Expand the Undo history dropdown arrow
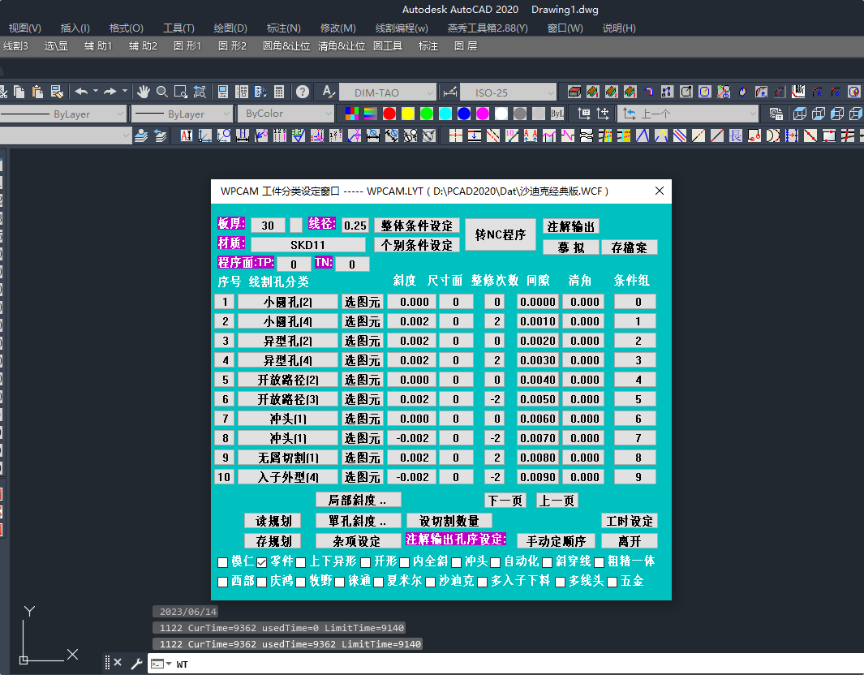Screen dimensions: 864x675 coord(96,91)
